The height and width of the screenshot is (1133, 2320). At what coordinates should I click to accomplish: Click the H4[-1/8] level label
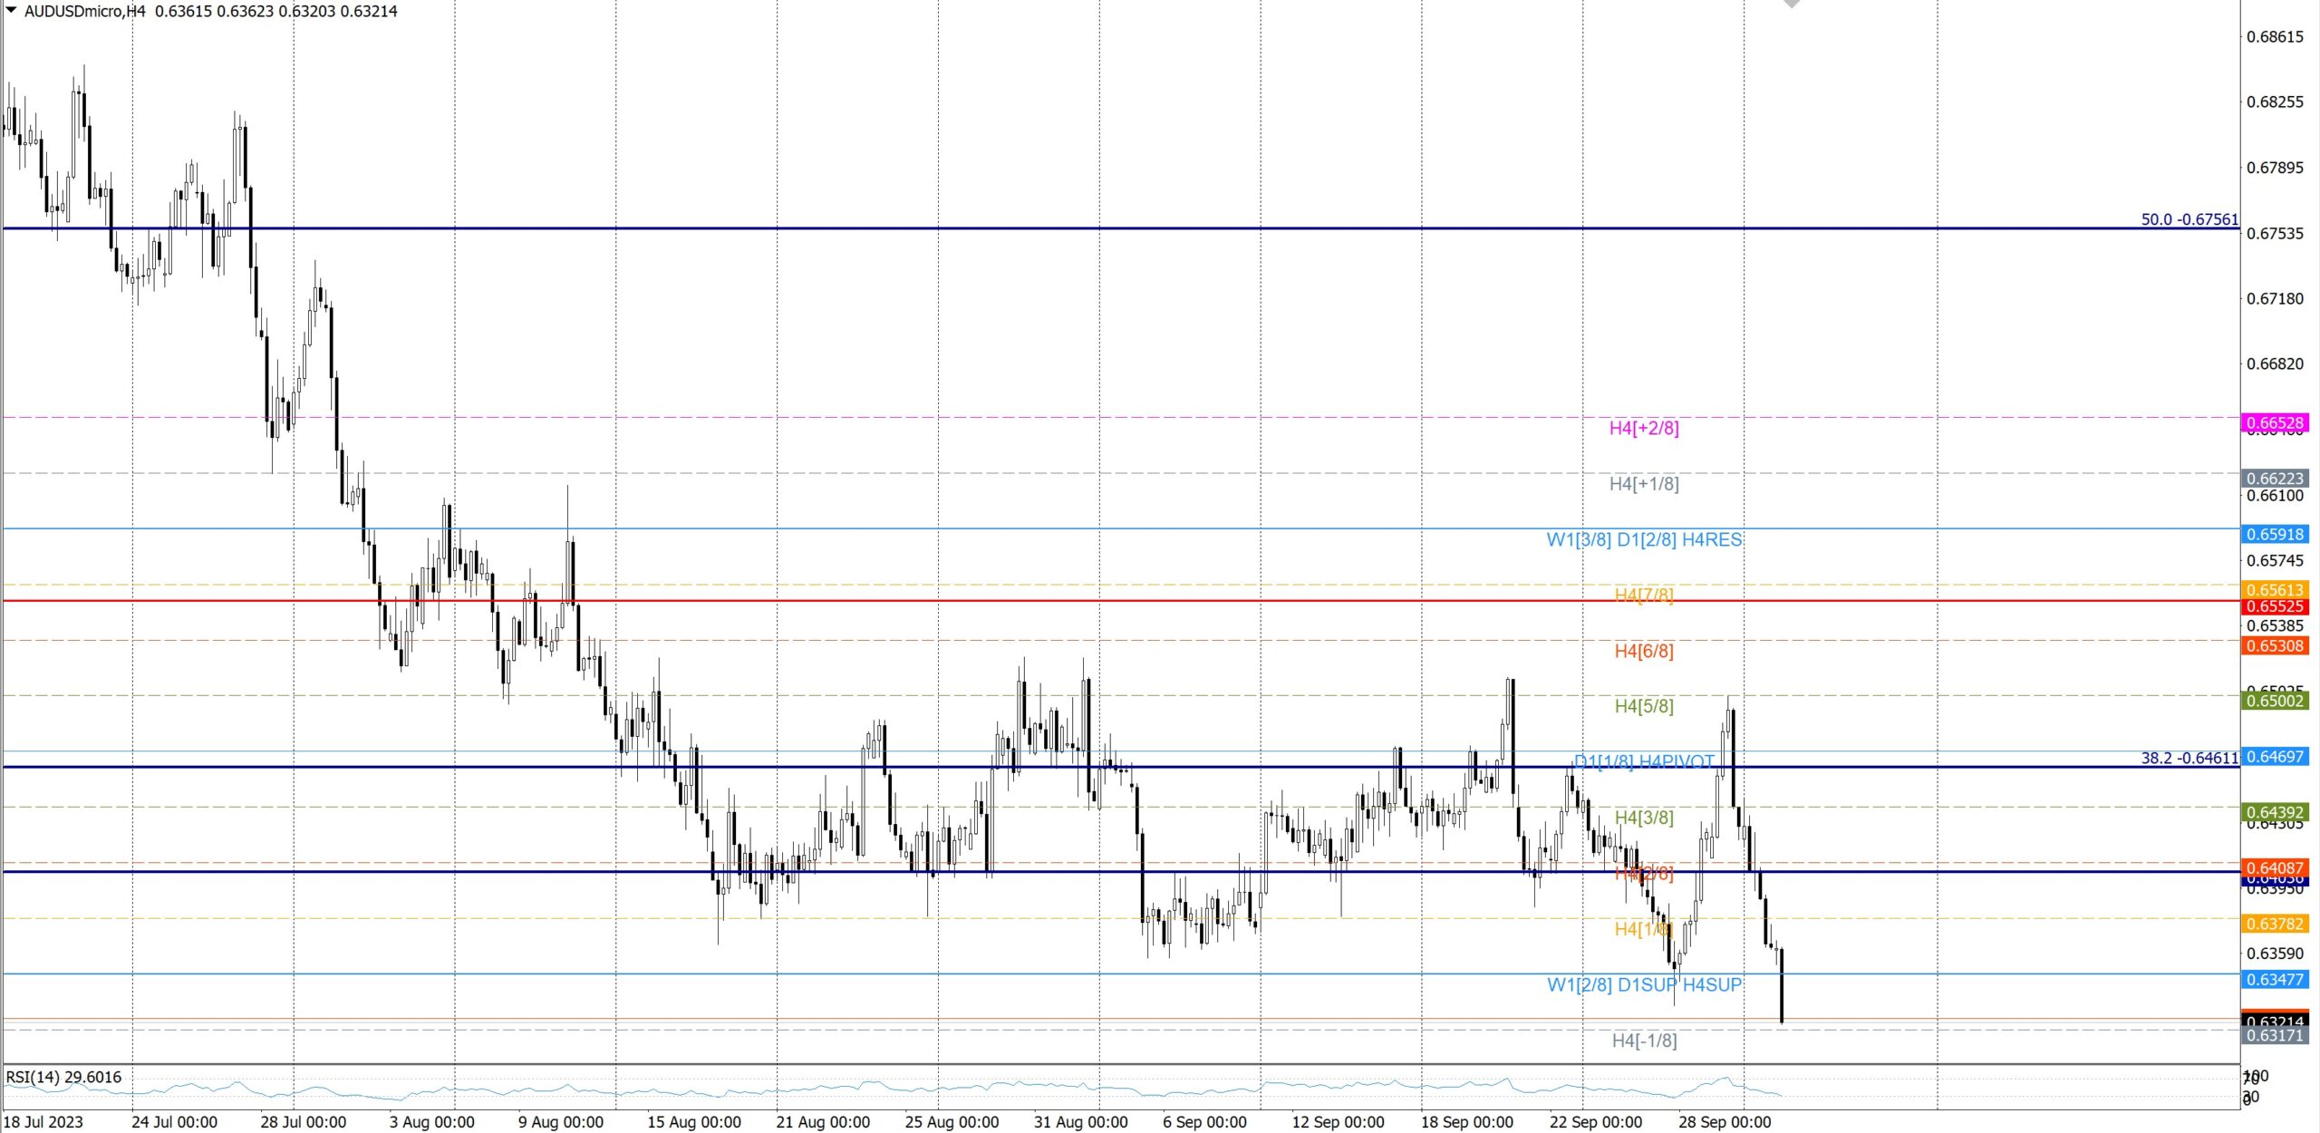(x=1643, y=1041)
